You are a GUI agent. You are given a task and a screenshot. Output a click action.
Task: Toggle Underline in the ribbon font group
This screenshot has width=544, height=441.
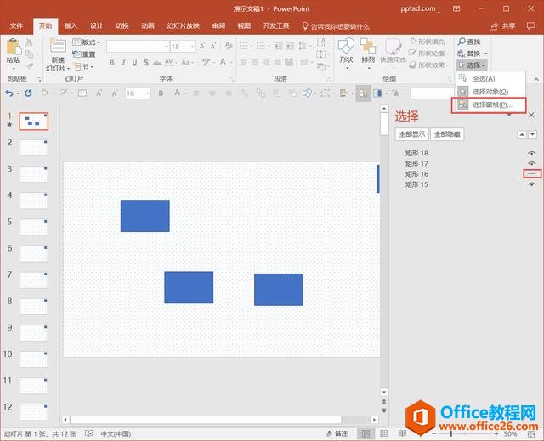[134, 62]
